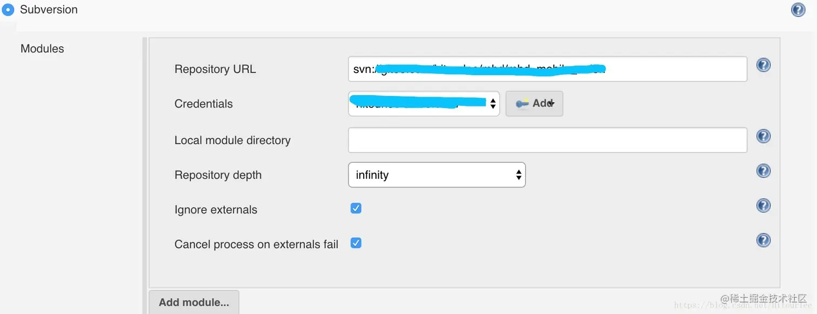Click help icon for Subversion section

click(x=798, y=10)
